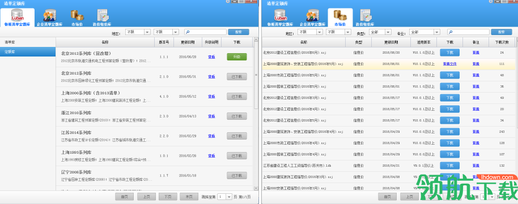Go to 首页 in right window pagination
Image resolution: width=518 pixels, height=204 pixels.
(387, 197)
